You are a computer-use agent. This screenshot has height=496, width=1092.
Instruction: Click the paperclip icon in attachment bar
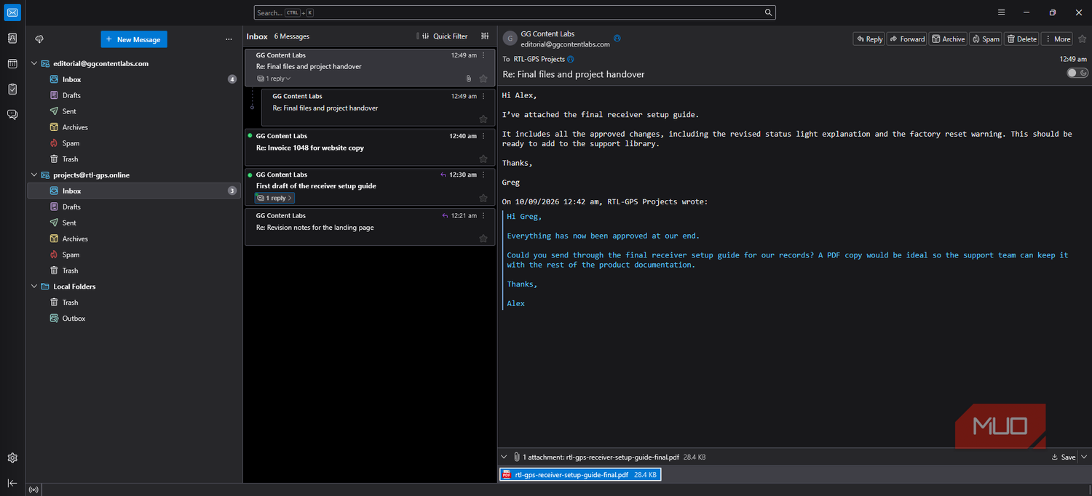point(516,457)
